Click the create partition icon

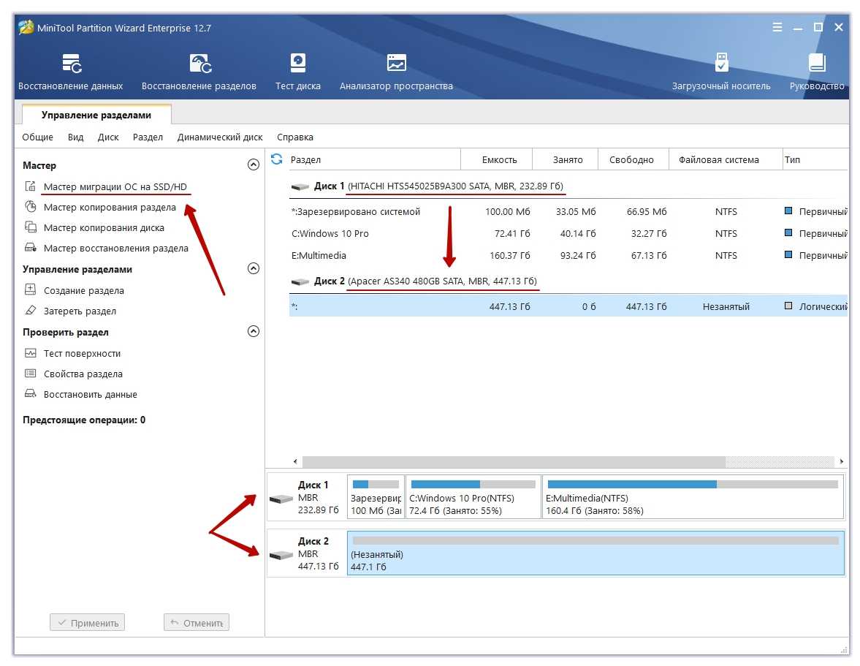tap(31, 290)
